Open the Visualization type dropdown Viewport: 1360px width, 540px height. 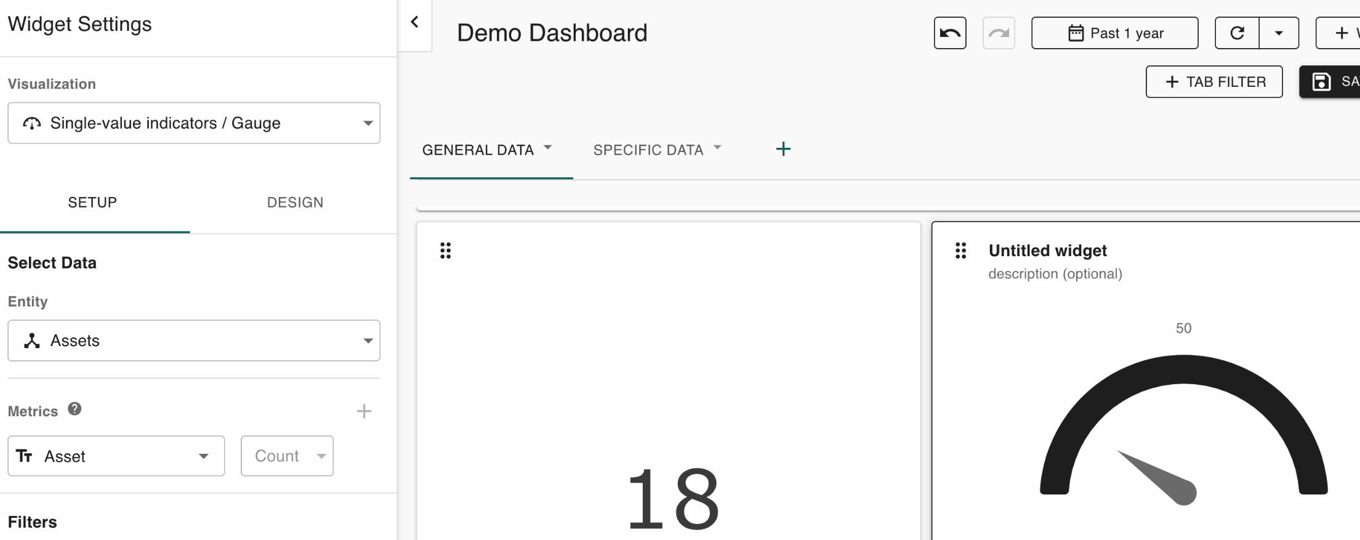coord(193,123)
